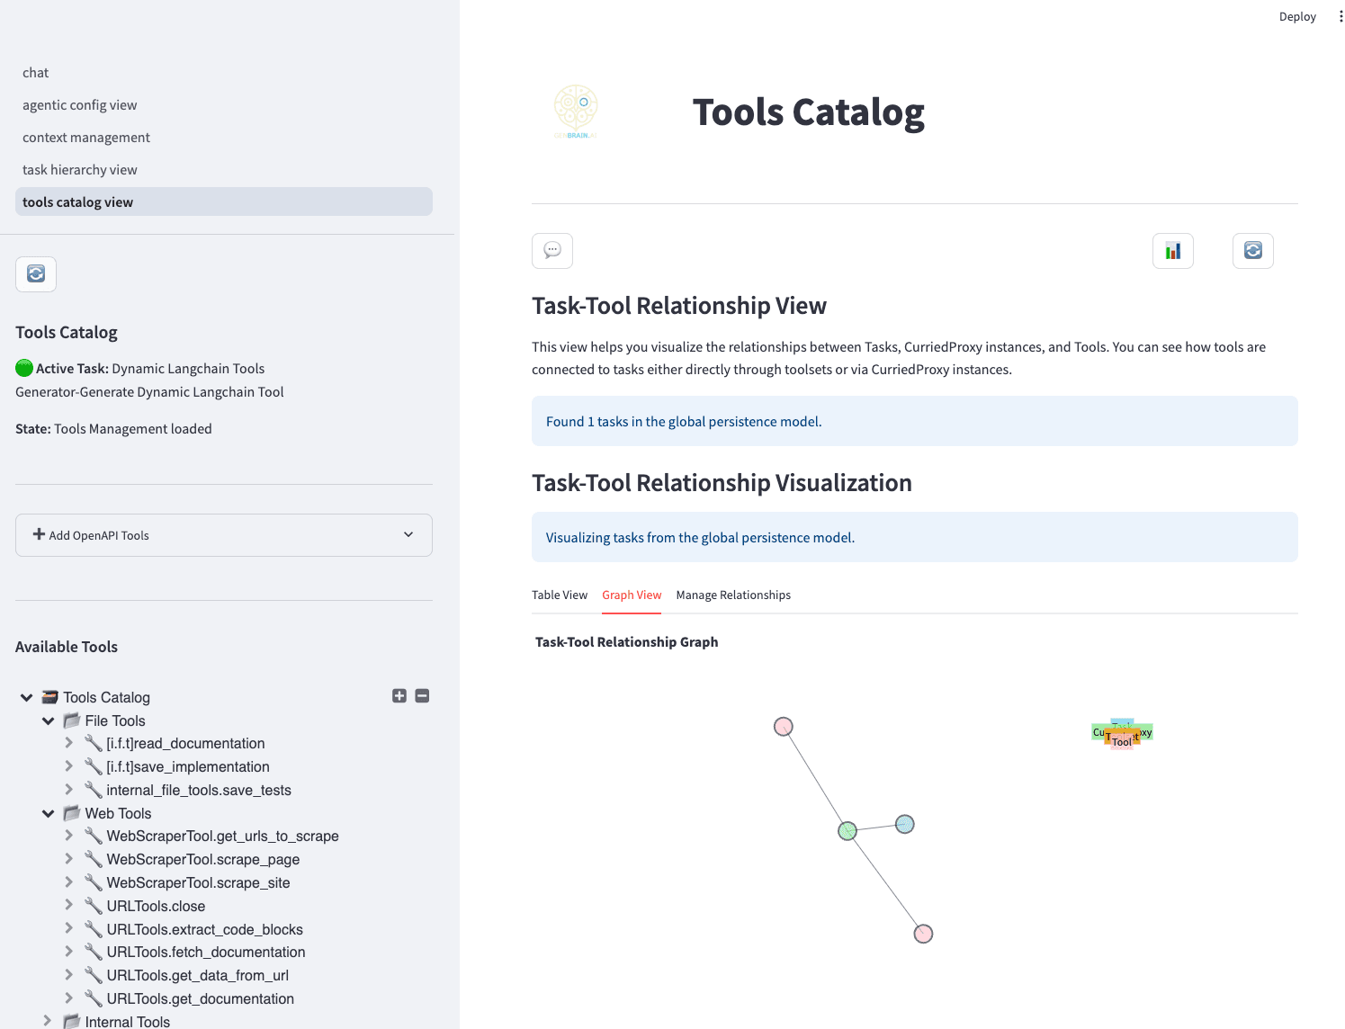Click 'State: Tools Management loaded' text
The width and height of the screenshot is (1345, 1029).
click(x=113, y=429)
